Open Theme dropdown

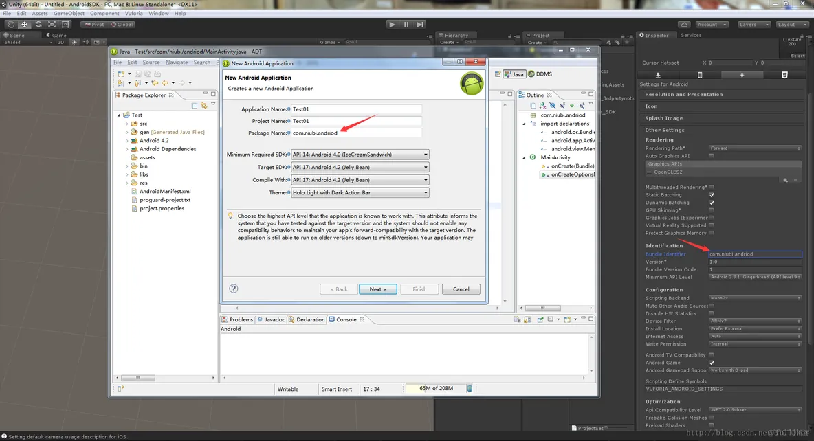pos(360,192)
